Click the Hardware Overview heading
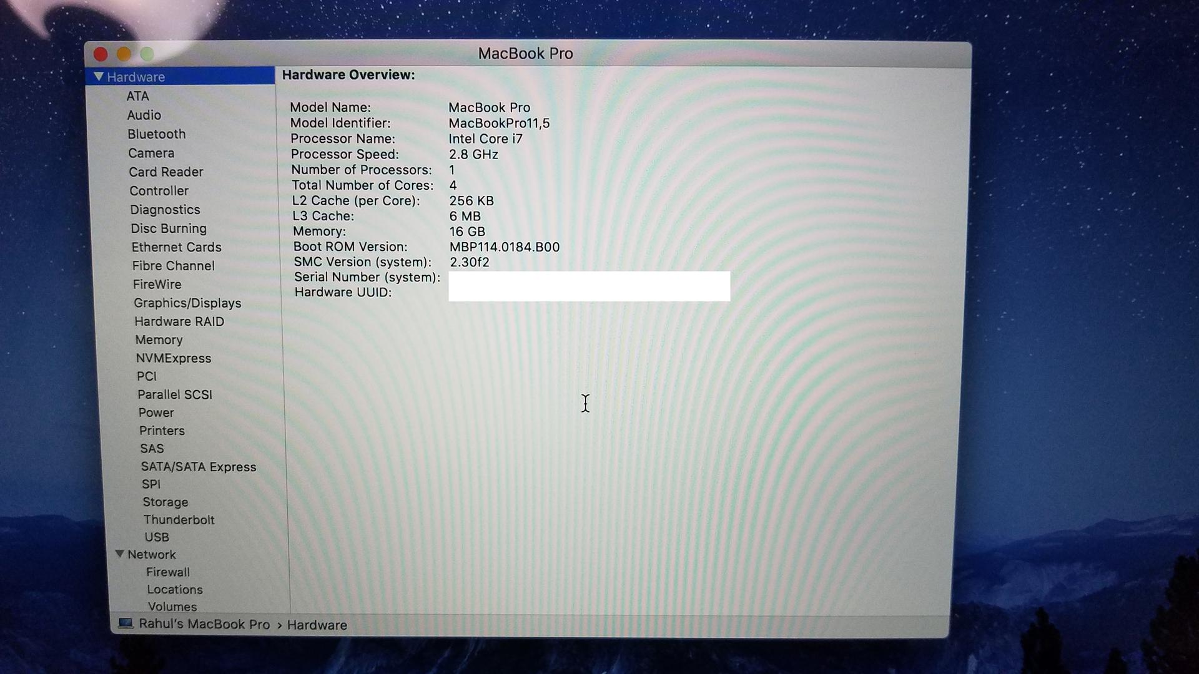Viewport: 1199px width, 674px height. 348,75
